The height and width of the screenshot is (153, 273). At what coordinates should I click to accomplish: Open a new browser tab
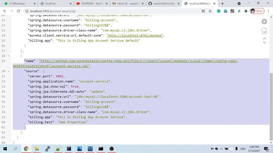pyautogui.click(x=222, y=3)
